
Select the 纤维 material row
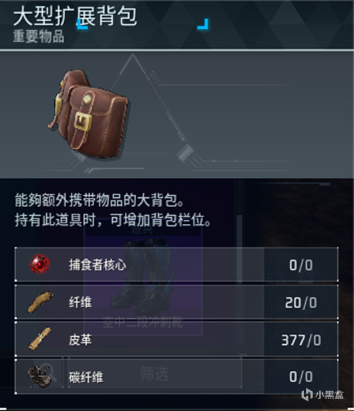click(176, 302)
